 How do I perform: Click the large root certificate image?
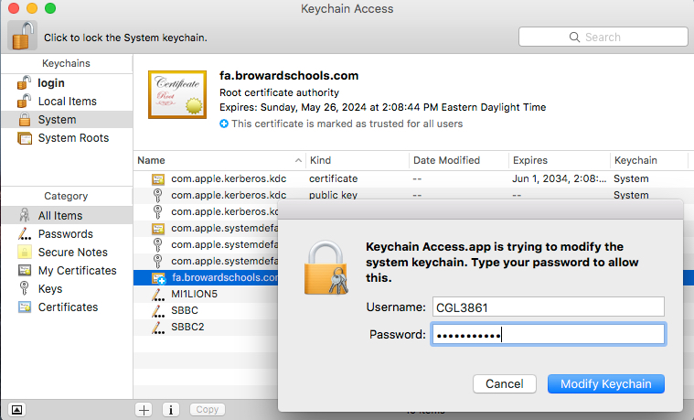pos(177,94)
